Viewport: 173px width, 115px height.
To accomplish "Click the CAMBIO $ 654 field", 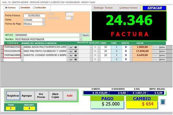I will coord(142,104).
